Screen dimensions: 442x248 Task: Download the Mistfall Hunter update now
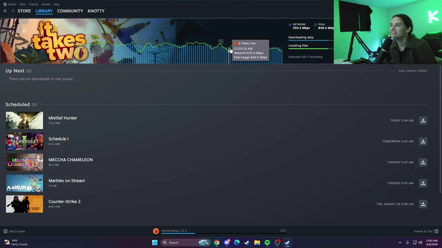point(423,121)
